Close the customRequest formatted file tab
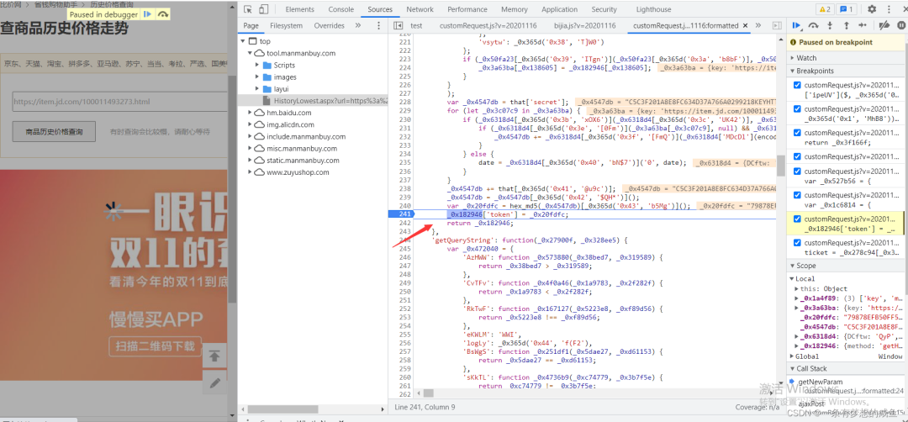Screen dimensions: 908x422 (x=744, y=26)
